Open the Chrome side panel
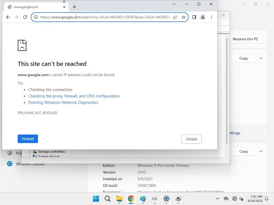 point(194,17)
